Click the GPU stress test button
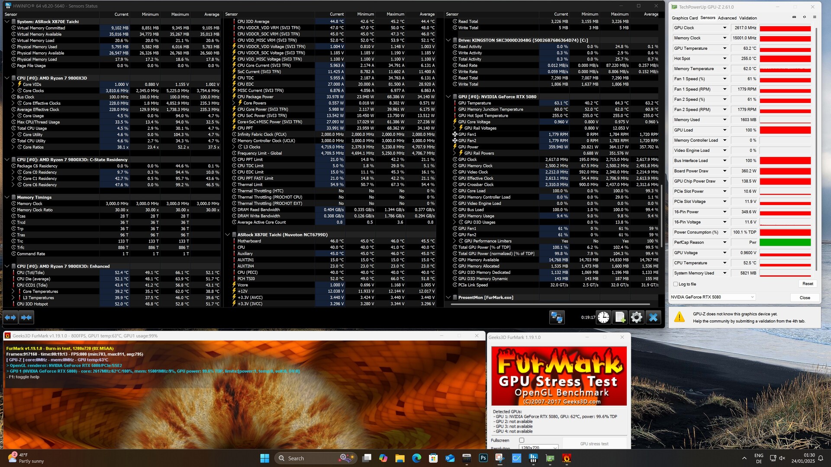Image resolution: width=831 pixels, height=467 pixels. pos(594,444)
